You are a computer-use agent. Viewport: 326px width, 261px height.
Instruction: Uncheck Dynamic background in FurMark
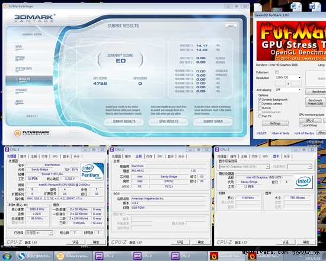coord(260,100)
